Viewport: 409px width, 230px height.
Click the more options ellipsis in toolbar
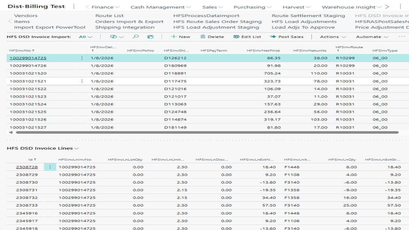[402, 37]
